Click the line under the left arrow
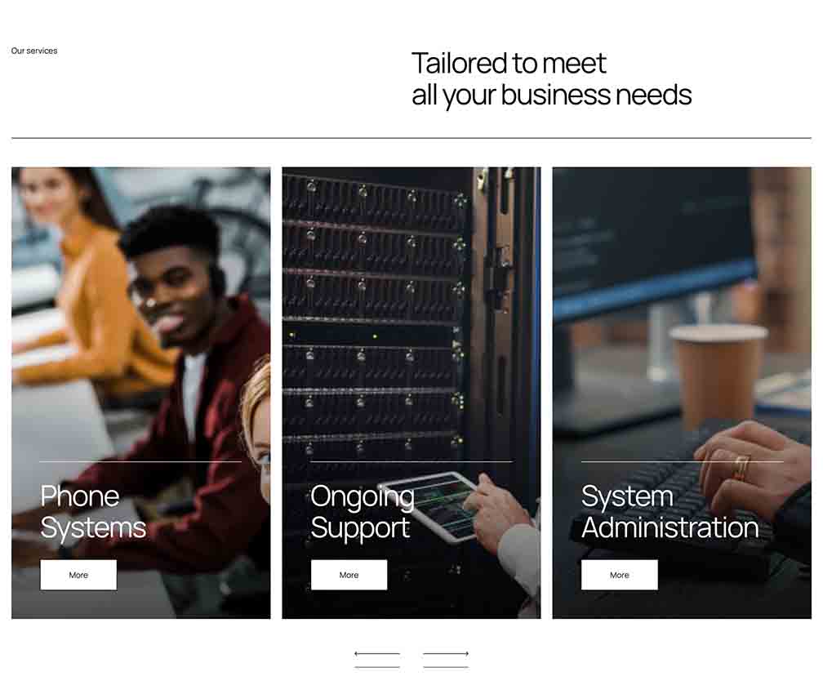Screen dimensions: 823x694 pos(377,667)
